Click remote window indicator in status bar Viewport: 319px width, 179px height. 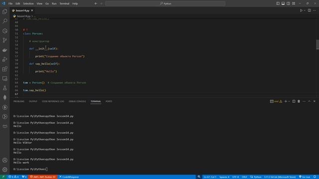click(3, 177)
